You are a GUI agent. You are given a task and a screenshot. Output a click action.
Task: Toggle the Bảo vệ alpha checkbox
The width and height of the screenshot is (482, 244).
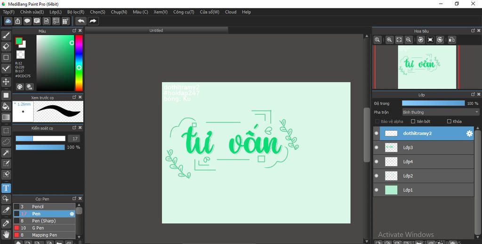377,121
